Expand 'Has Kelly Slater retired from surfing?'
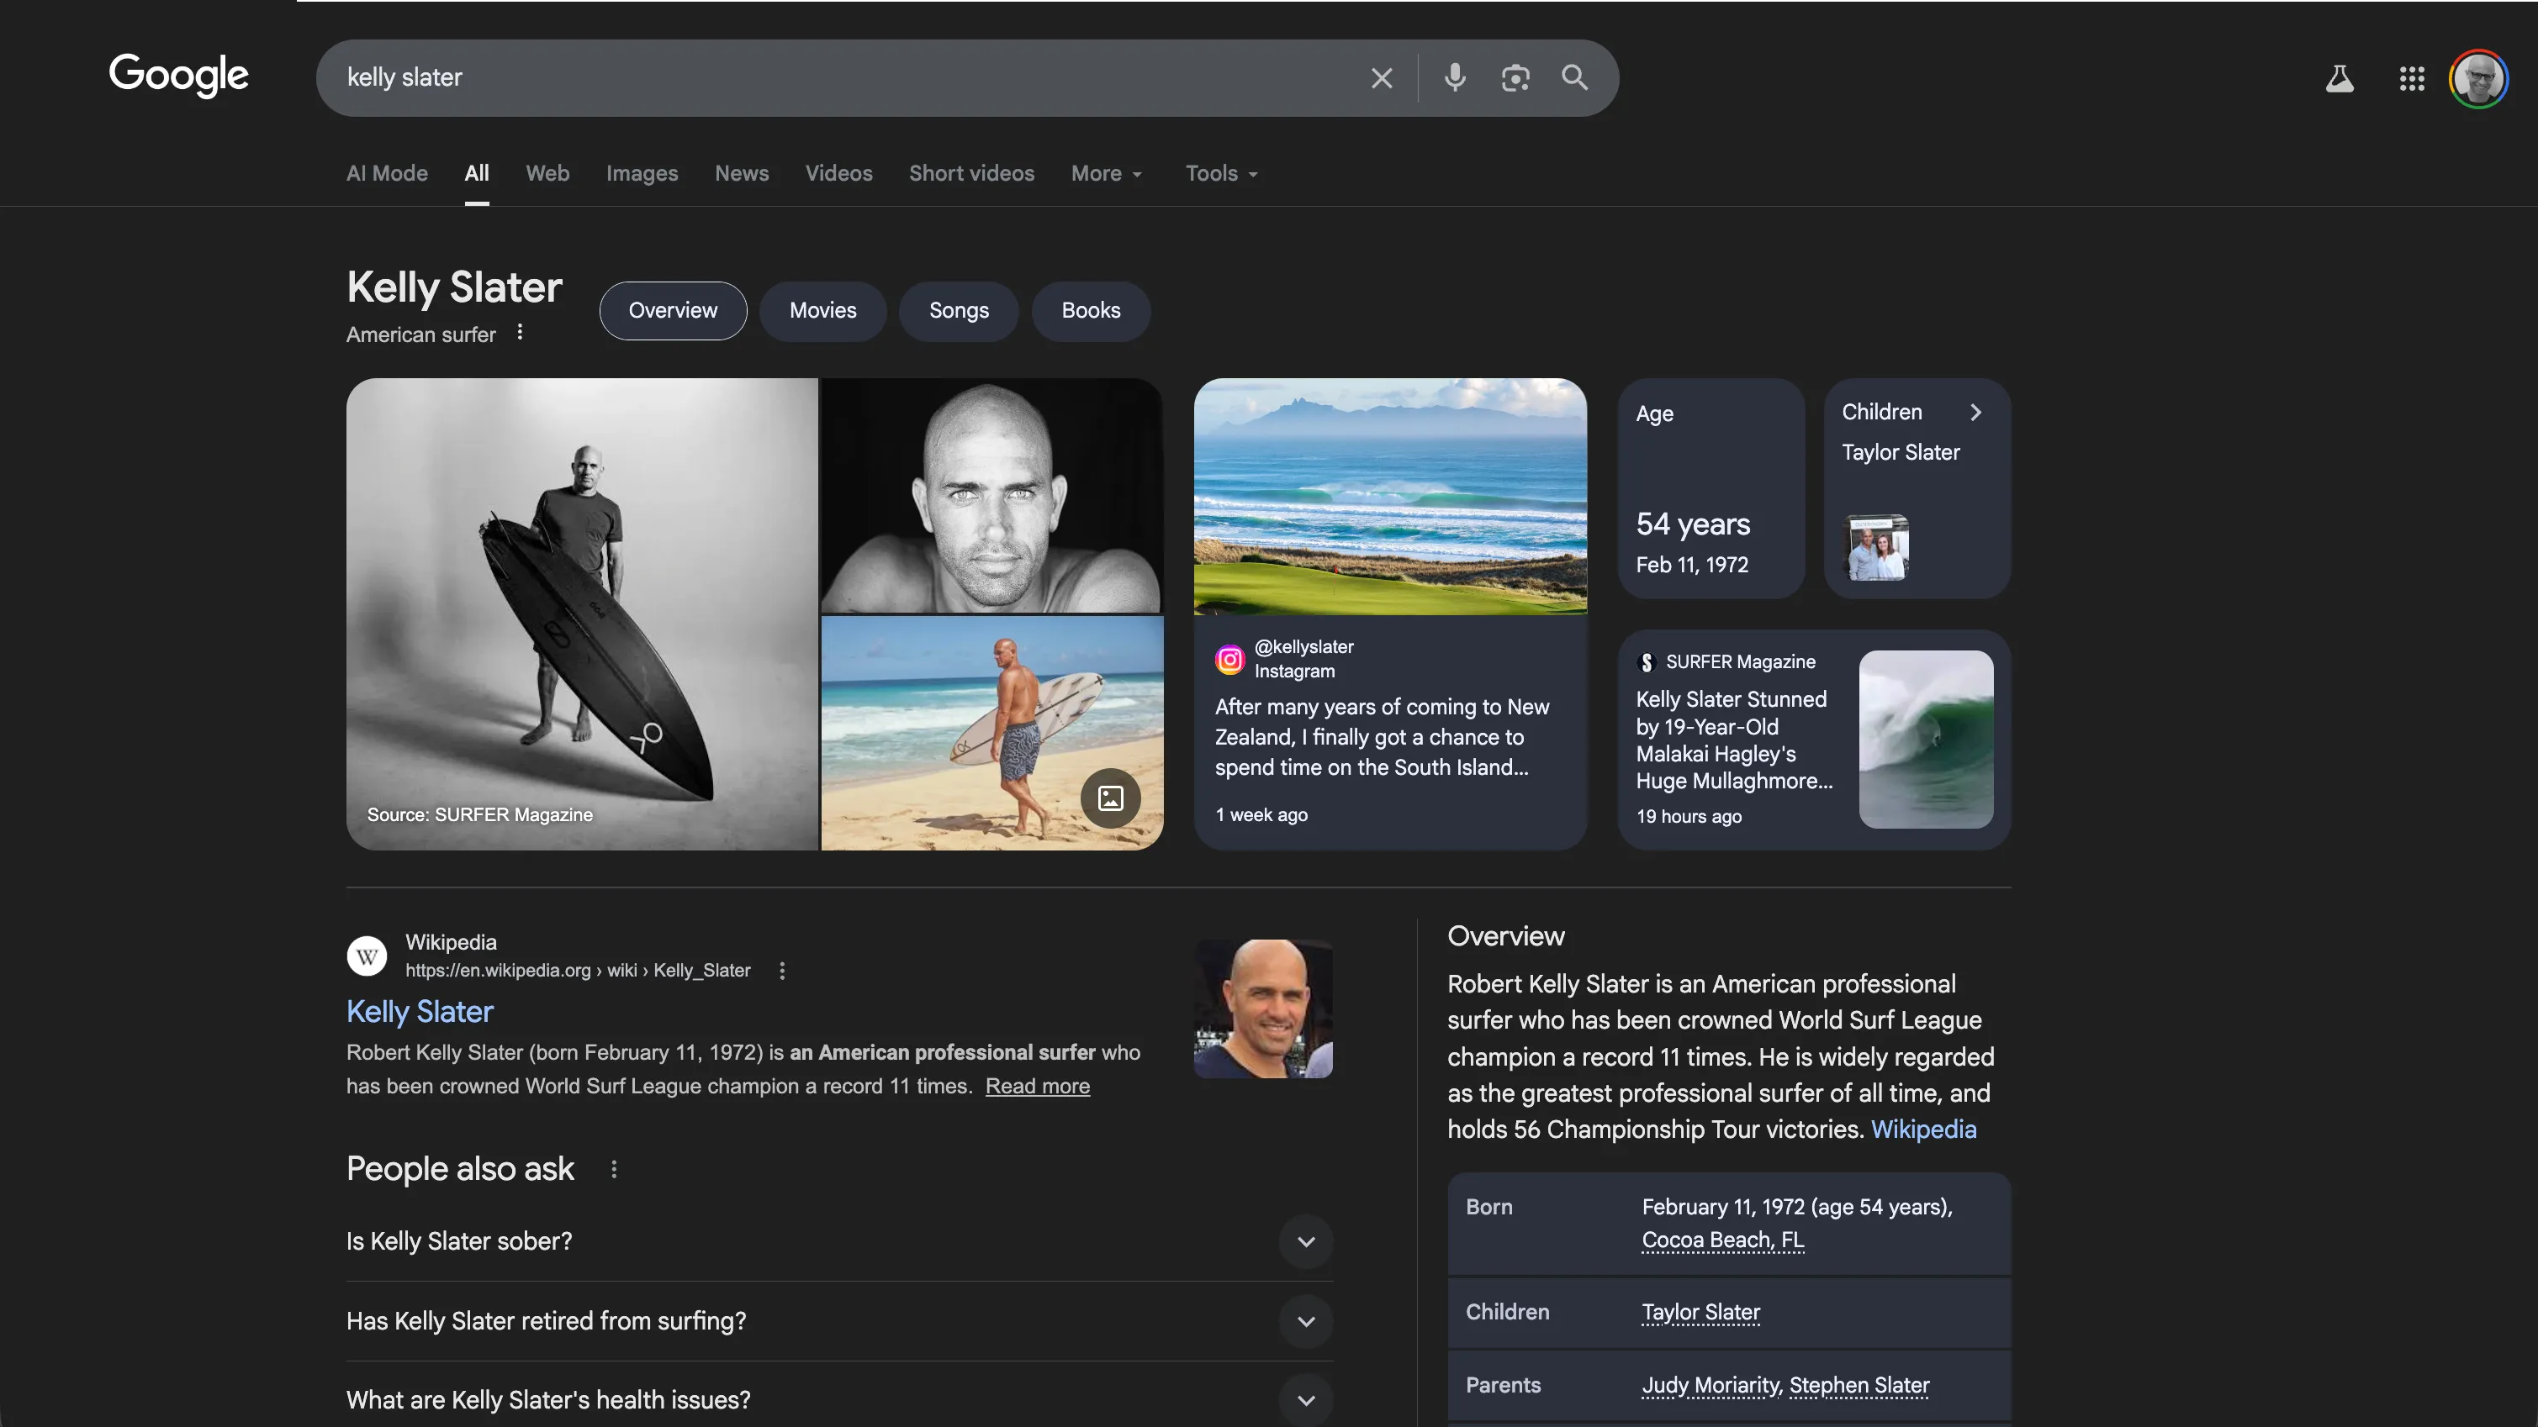2538x1427 pixels. tap(1305, 1322)
